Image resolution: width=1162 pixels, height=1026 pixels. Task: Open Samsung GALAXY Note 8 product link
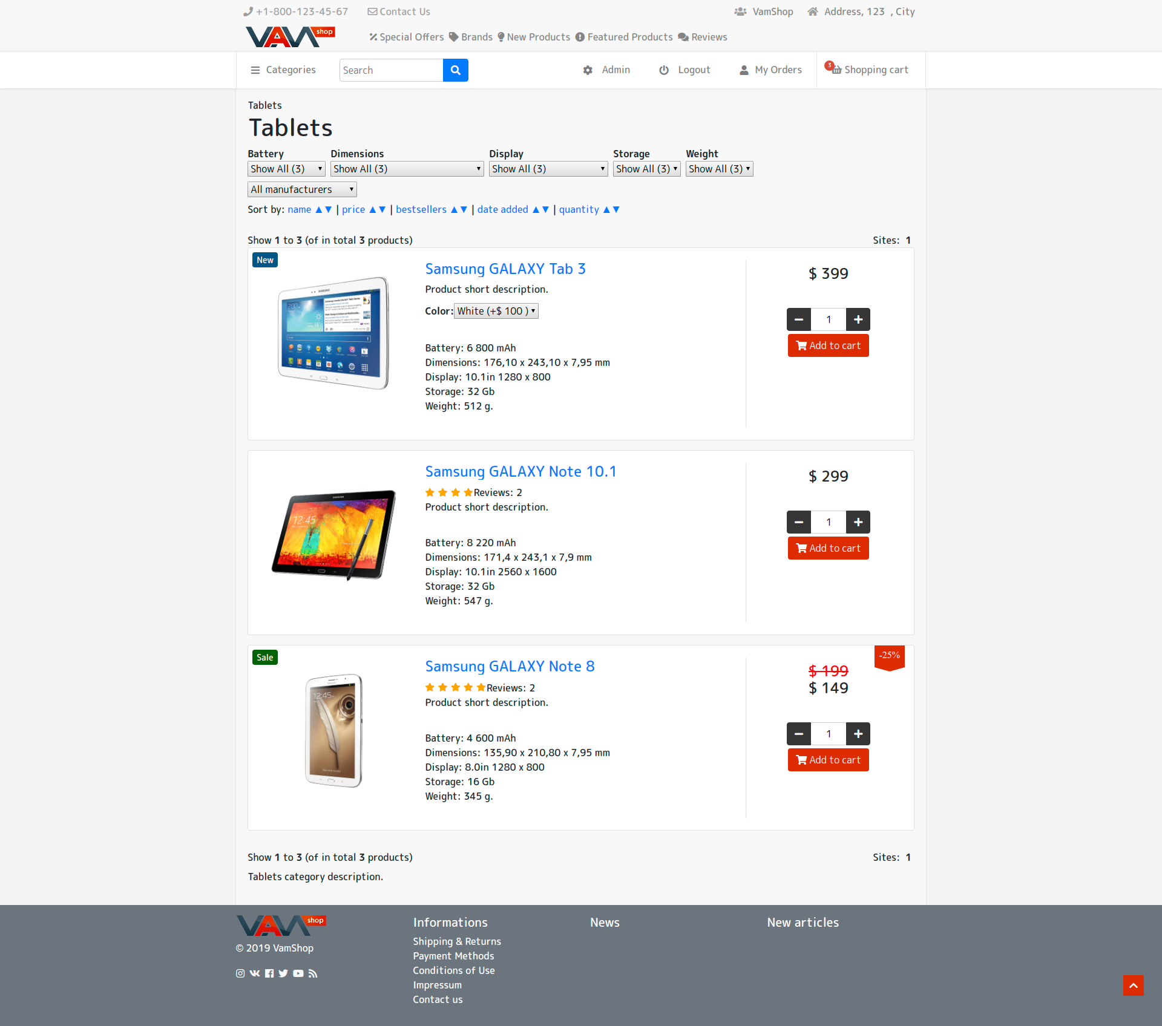[510, 666]
